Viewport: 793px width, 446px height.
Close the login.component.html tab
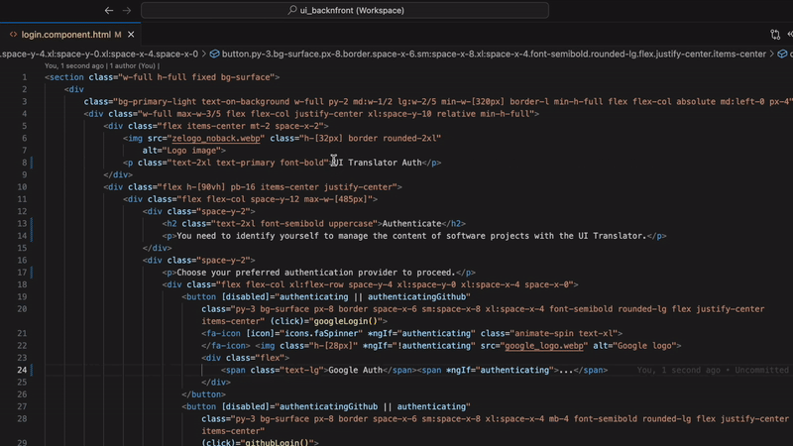pyautogui.click(x=131, y=35)
